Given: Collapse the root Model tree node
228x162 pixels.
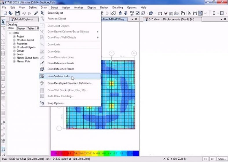Looking at the screenshot, I should [10, 33].
